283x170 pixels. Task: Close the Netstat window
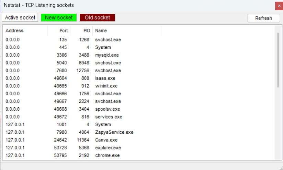(x=279, y=6)
